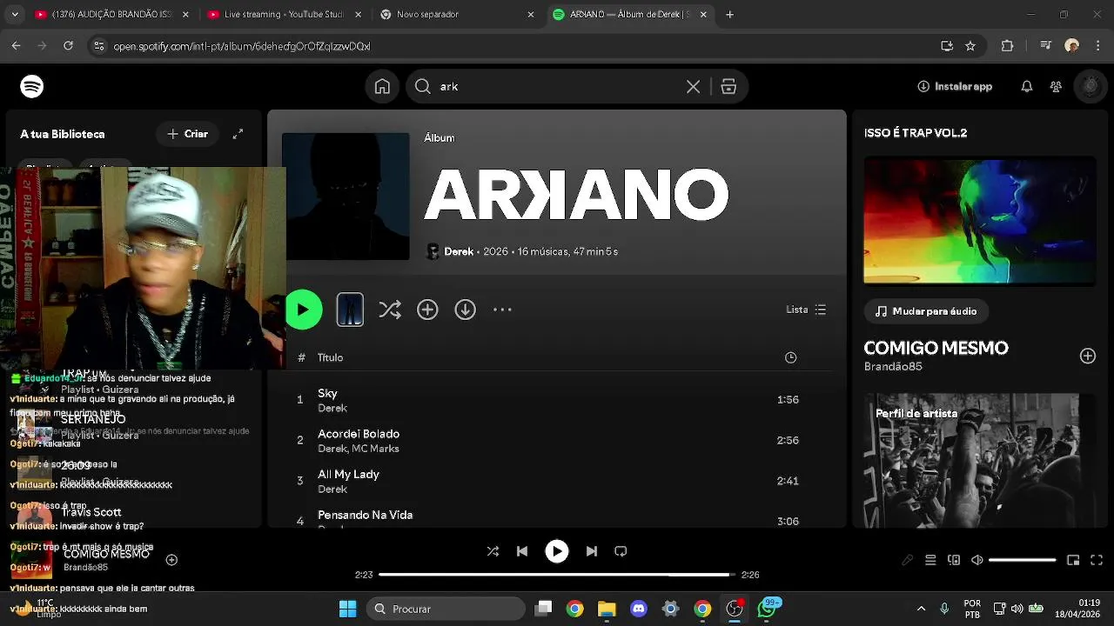This screenshot has height=626, width=1114.
Task: Select track 'All My Lady'
Action: [x=348, y=474]
